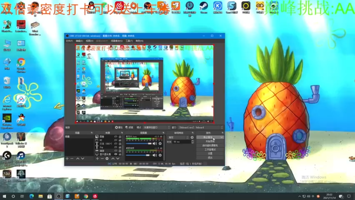Open the 工具(T) menu

point(129,41)
